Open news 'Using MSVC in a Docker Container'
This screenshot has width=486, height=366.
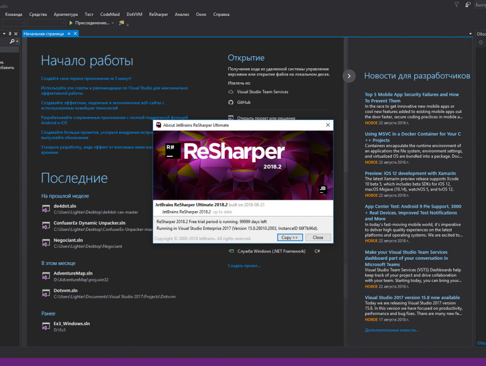[x=413, y=137]
